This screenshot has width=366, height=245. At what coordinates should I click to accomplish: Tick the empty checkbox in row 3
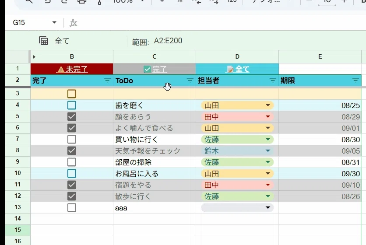[x=72, y=94]
